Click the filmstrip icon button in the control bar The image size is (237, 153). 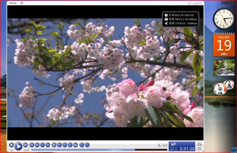pyautogui.click(x=54, y=145)
